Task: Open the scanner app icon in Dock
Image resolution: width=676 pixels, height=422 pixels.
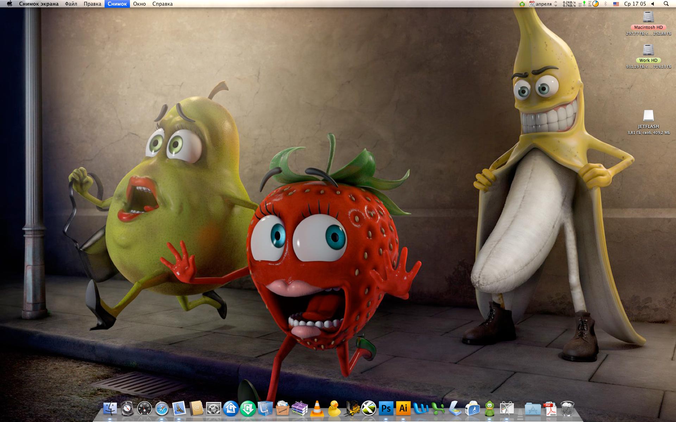Action: point(455,409)
